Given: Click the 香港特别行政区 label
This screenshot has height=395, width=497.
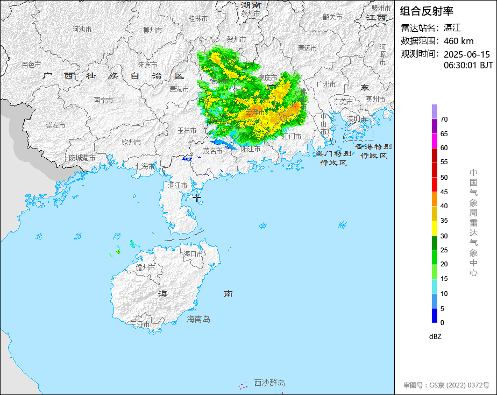Looking at the screenshot, I should (x=374, y=151).
